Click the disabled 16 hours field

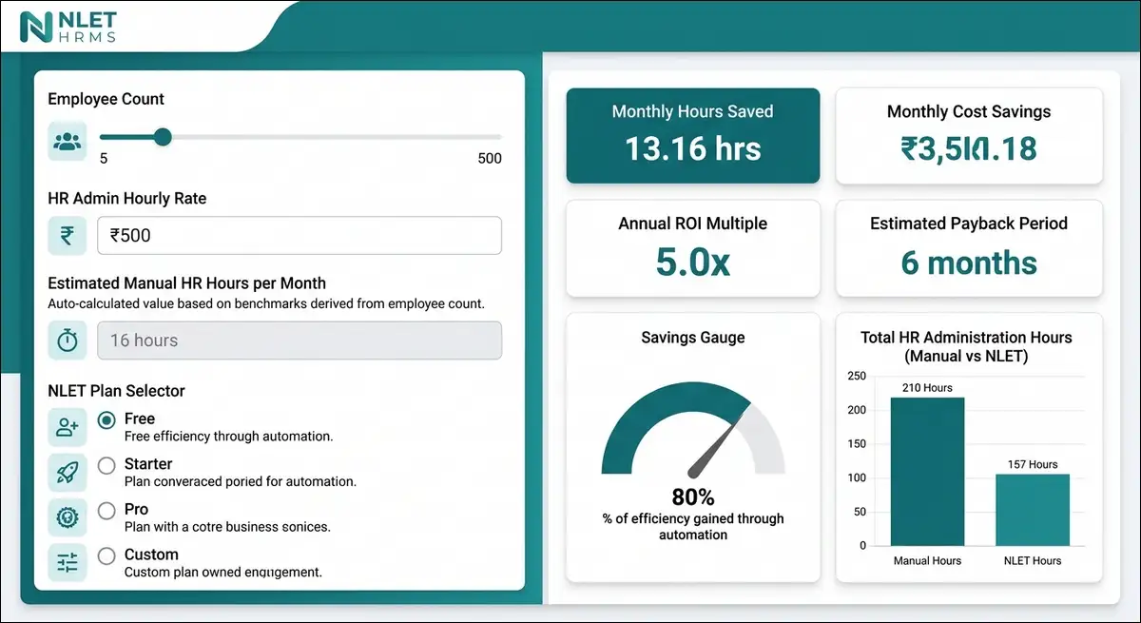(x=300, y=341)
